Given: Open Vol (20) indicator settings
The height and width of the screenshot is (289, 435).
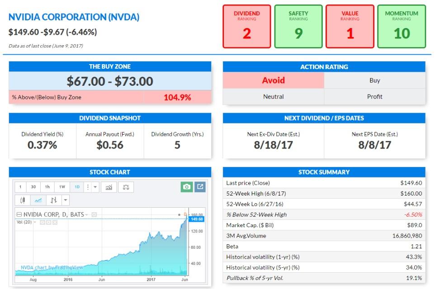Looking at the screenshot, I should click(x=48, y=222).
